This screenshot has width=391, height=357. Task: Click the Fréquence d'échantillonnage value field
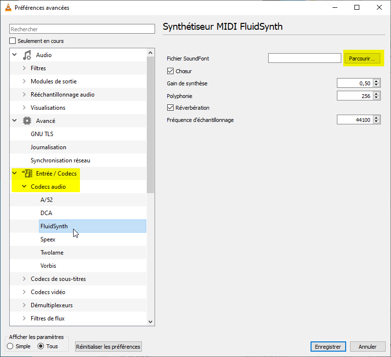354,120
